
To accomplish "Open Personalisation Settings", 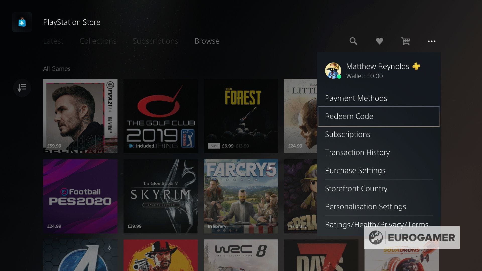I will [x=366, y=207].
